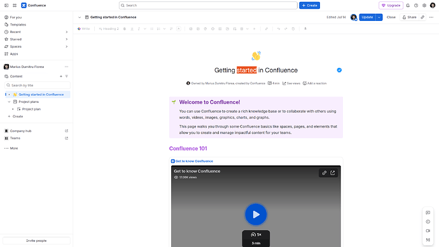Click the plus icon to insert elements
Image resolution: width=439 pixels, height=247 pixels.
pyautogui.click(x=254, y=29)
